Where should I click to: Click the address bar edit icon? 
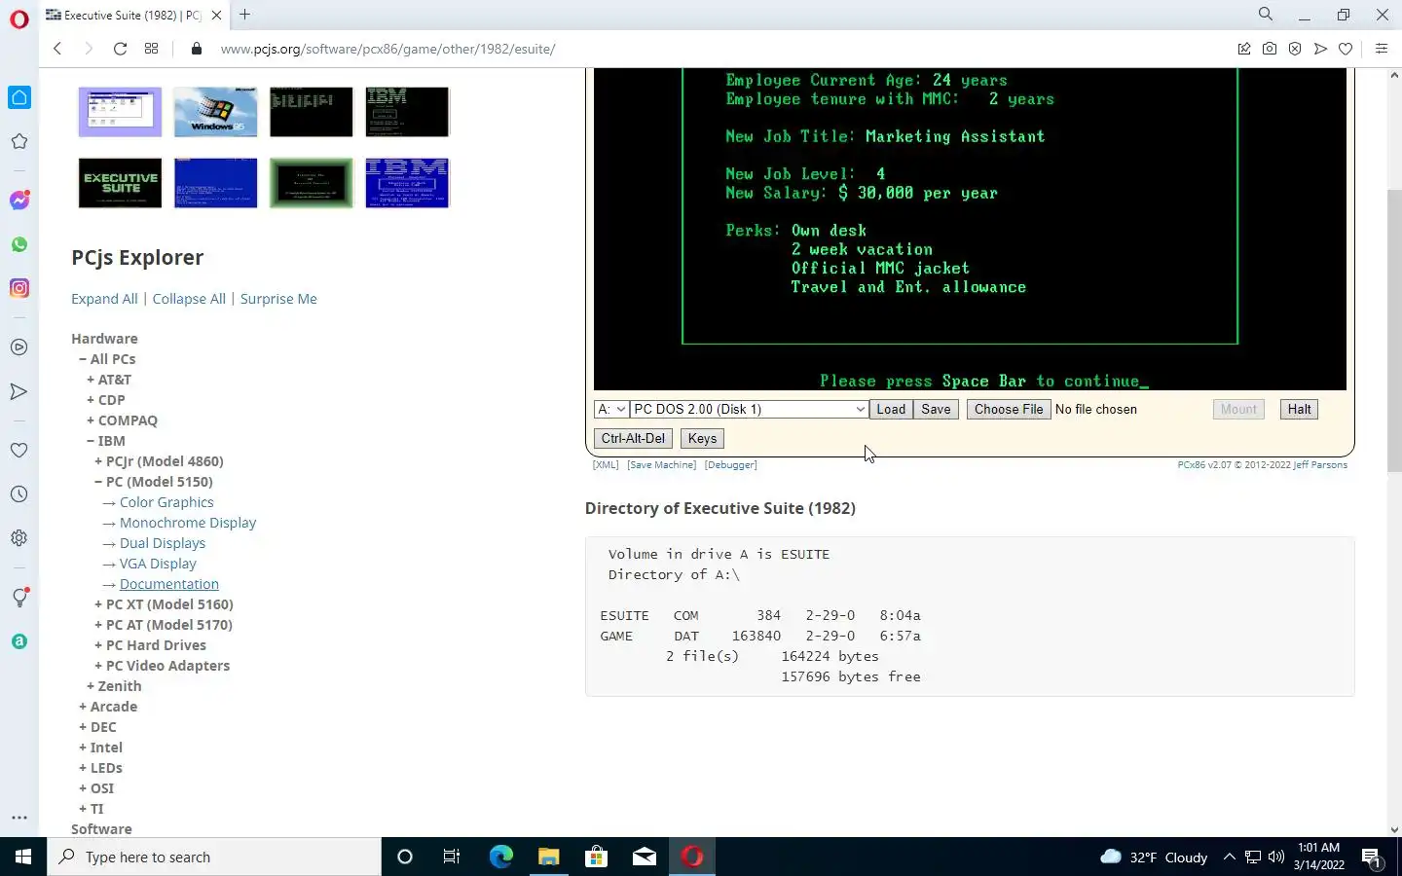pyautogui.click(x=1244, y=49)
